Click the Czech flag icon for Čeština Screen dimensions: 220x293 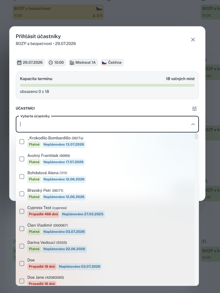104,63
